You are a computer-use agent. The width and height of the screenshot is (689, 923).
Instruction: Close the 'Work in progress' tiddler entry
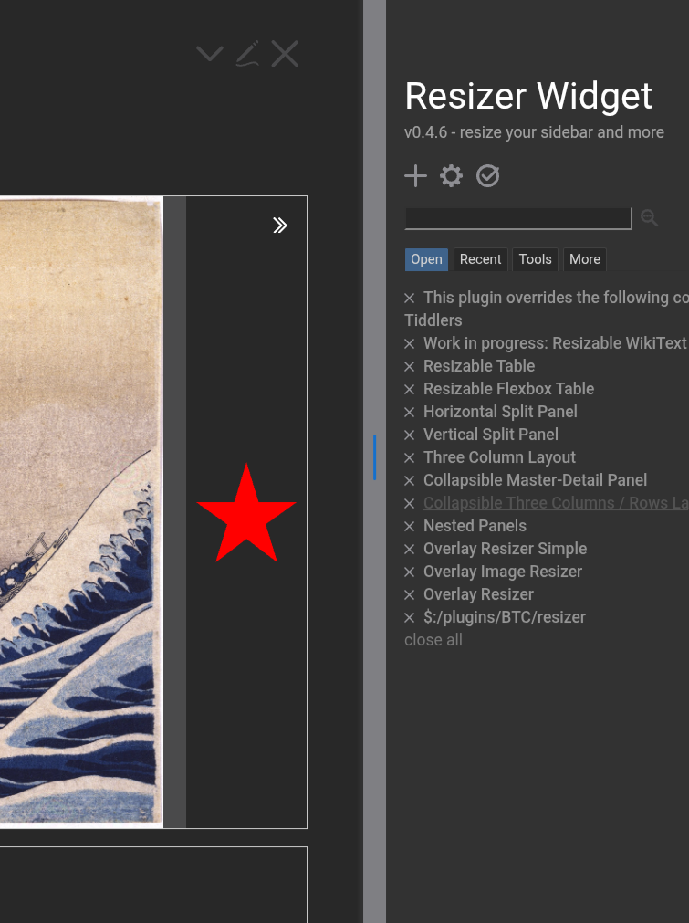pos(410,344)
